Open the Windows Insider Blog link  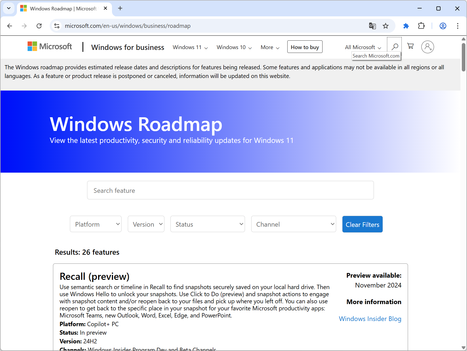(x=370, y=319)
